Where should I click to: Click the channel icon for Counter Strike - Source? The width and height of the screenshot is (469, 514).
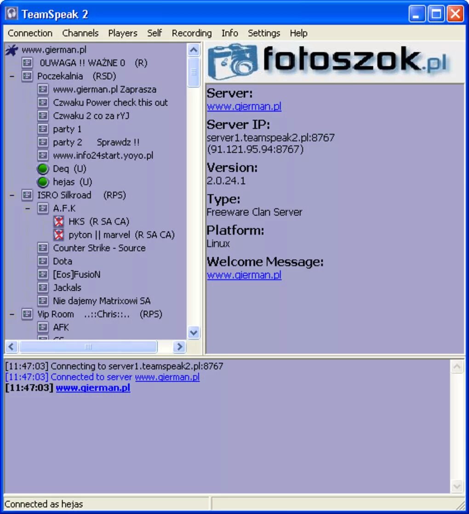pos(43,248)
